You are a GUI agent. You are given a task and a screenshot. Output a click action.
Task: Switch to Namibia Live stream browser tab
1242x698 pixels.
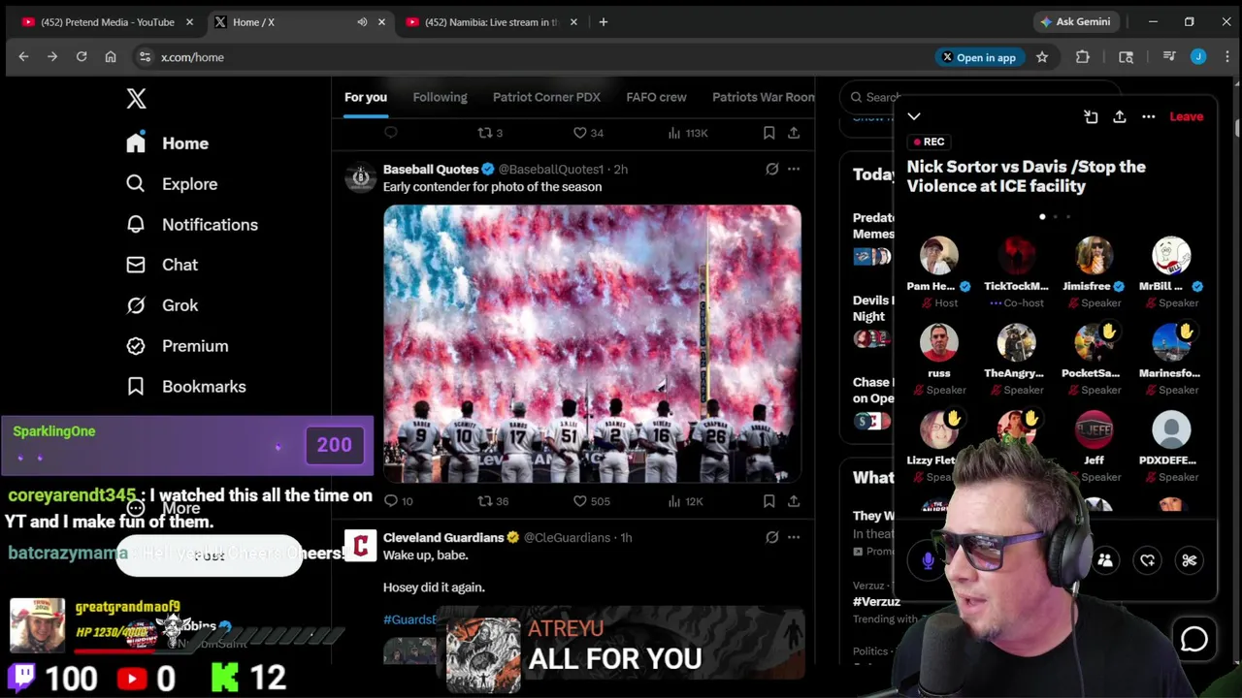(x=493, y=22)
